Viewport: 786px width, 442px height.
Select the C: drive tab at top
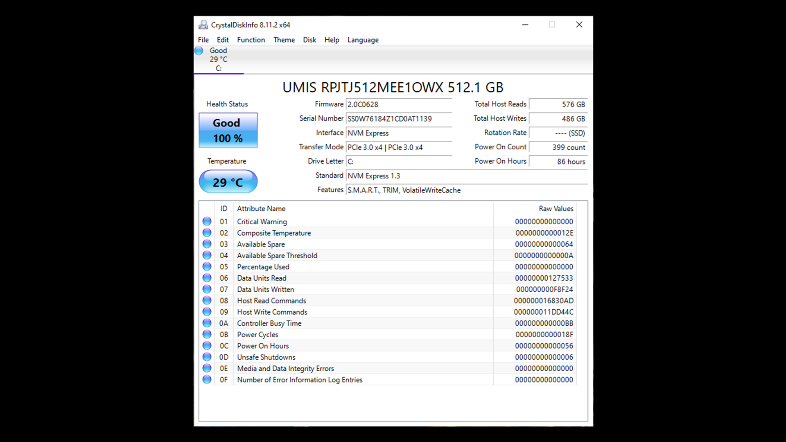(219, 60)
